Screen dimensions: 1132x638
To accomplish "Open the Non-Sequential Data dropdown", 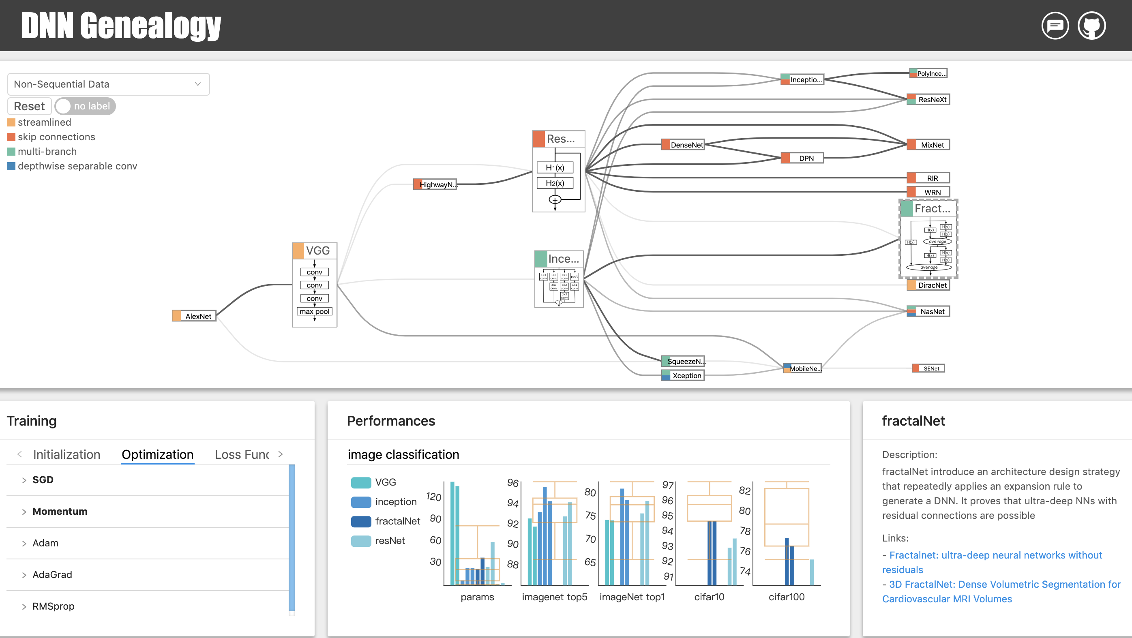I will pos(108,84).
